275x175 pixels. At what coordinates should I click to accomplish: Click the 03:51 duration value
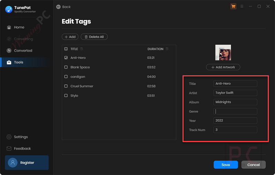click(151, 96)
